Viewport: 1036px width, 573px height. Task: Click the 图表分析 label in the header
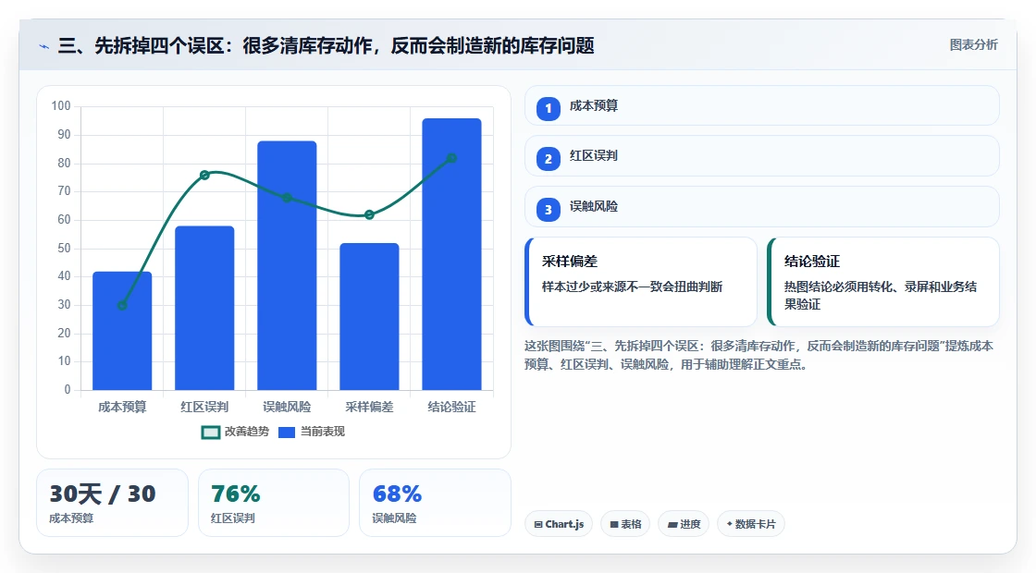click(x=973, y=45)
